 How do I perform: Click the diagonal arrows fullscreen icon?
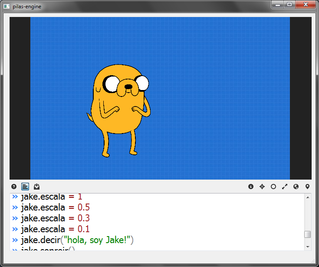pos(285,187)
